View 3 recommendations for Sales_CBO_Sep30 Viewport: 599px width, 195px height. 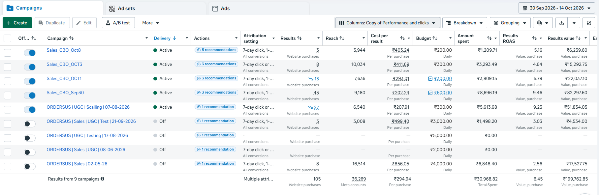(x=216, y=93)
